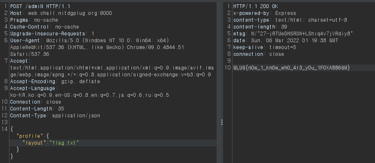This screenshot has width=375, height=163.
Task: Click the 'Cache-Control: no-cache' header line
Action: coord(45,27)
